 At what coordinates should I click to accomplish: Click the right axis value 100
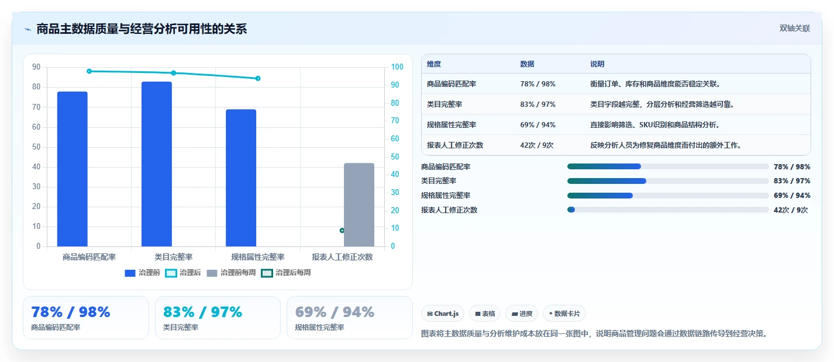click(398, 67)
